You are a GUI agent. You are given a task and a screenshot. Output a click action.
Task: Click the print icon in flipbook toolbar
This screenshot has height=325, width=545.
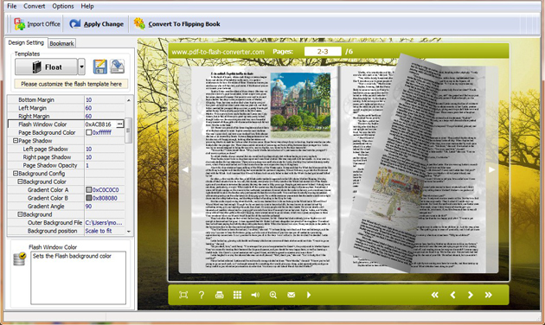click(220, 295)
